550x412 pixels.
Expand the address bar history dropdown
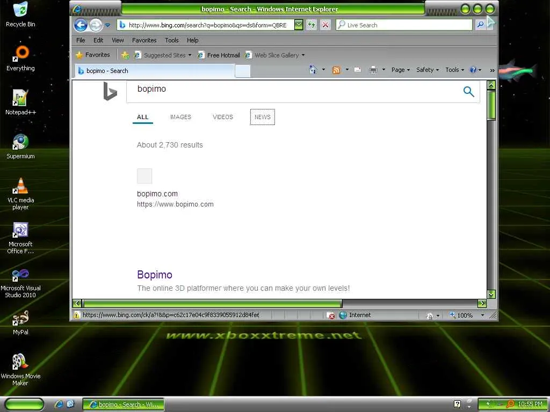(299, 25)
